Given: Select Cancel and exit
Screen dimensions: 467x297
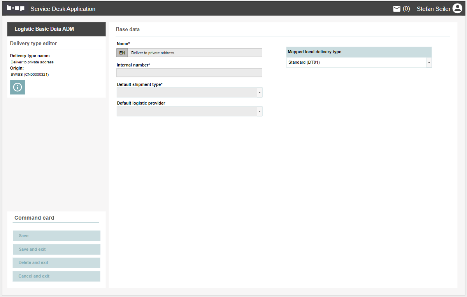Looking at the screenshot, I should (x=56, y=276).
